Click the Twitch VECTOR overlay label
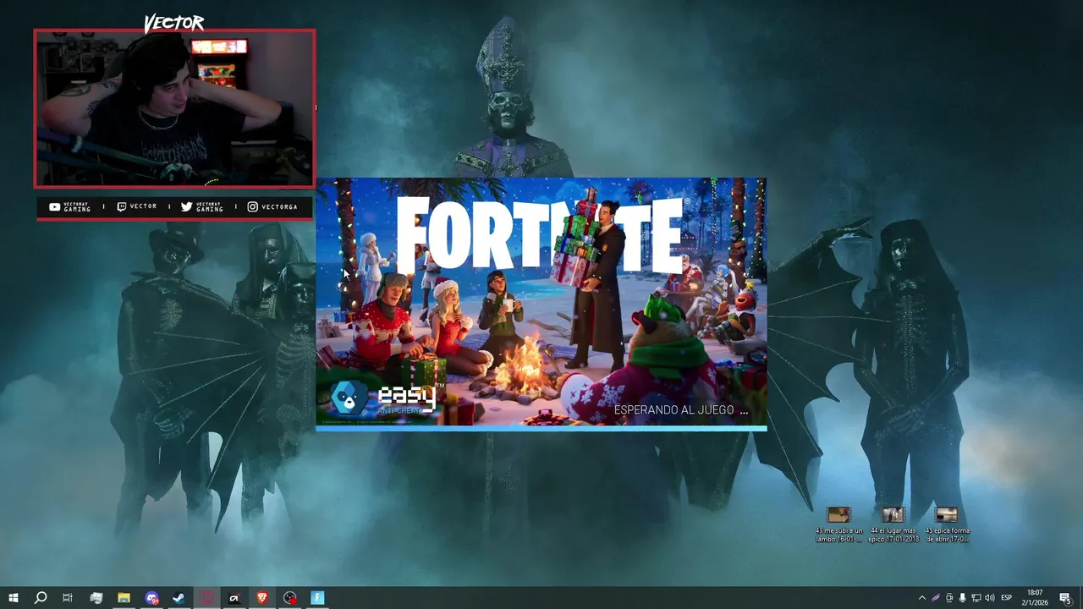This screenshot has width=1083, height=609. coord(136,206)
